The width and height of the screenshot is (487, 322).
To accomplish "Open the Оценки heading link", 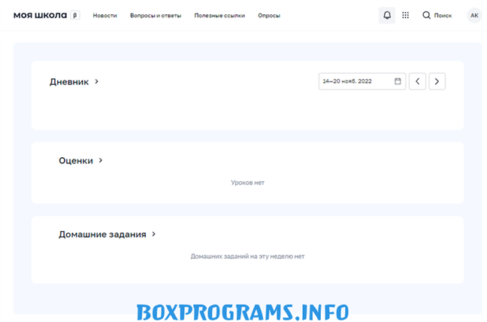I will 76,160.
